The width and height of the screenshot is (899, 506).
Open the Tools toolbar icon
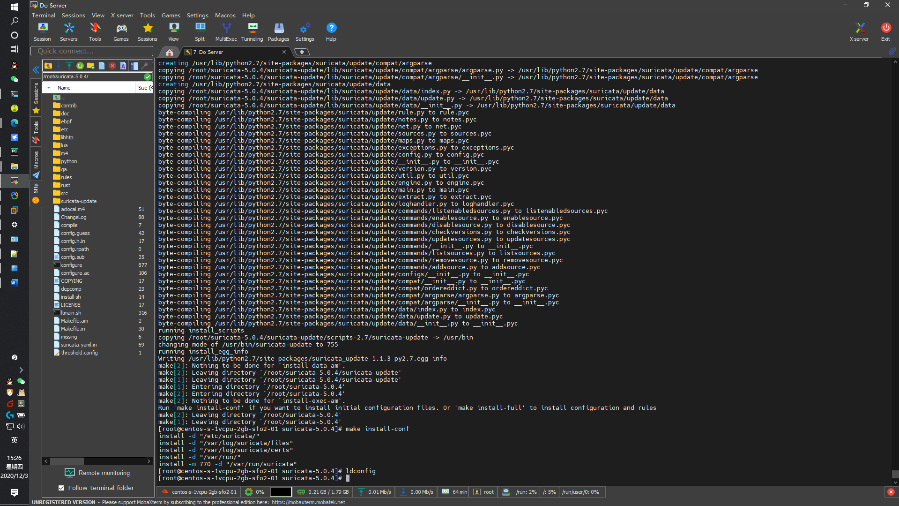[x=95, y=32]
